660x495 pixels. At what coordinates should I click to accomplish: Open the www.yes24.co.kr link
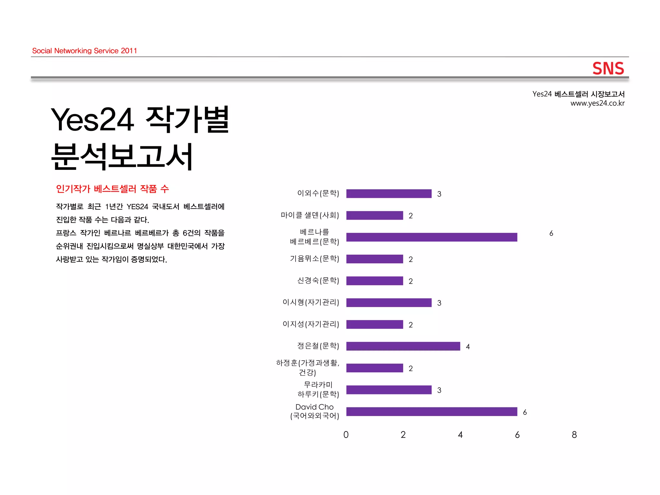coord(597,103)
